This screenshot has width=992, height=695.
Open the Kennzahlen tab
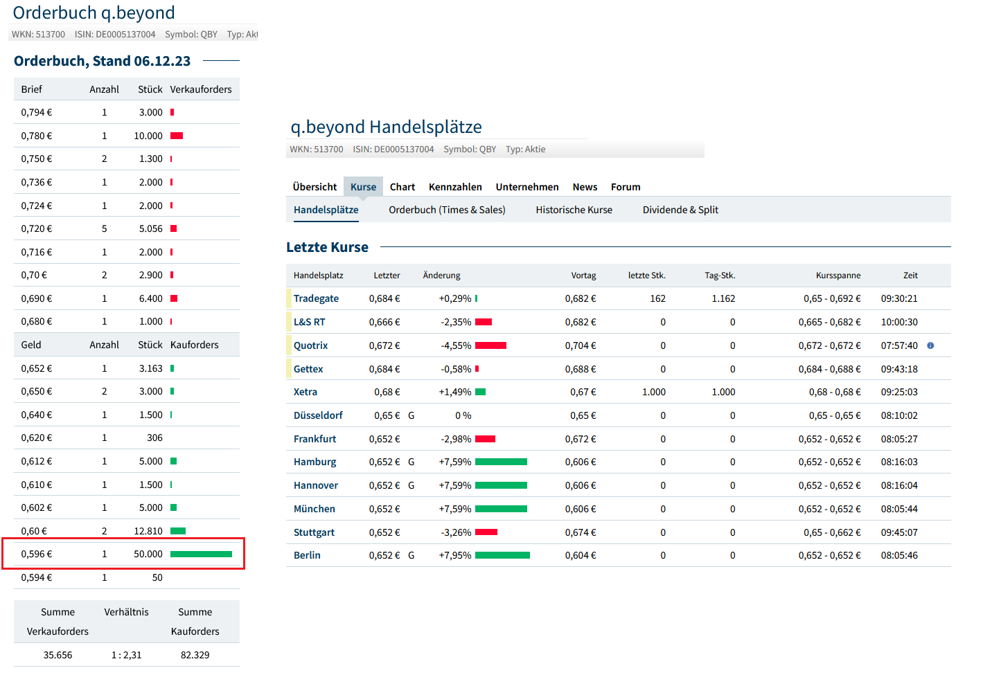[455, 187]
